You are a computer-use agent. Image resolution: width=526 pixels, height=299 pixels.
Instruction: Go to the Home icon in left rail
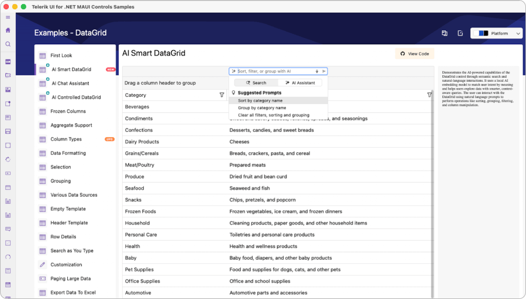point(8,30)
